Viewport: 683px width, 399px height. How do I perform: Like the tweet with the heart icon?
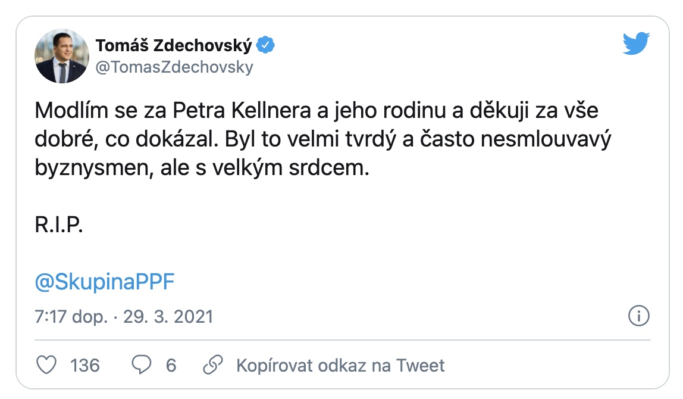click(45, 364)
